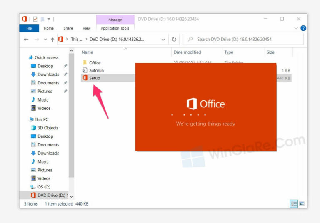The height and width of the screenshot is (223, 320).
Task: Click the Search DVD Drive input field
Action: click(x=243, y=40)
